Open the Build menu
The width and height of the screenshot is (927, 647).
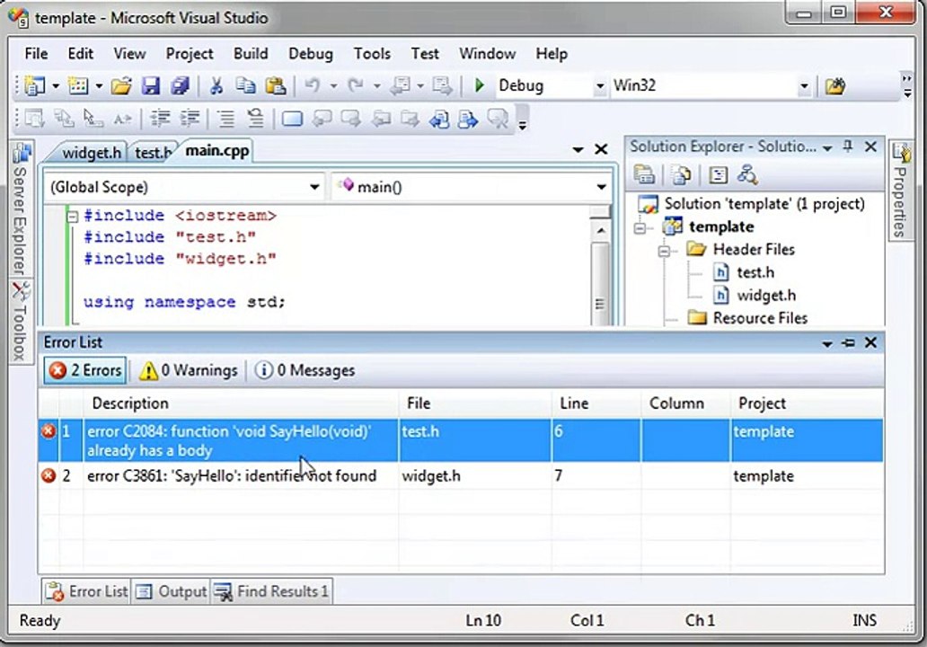251,54
